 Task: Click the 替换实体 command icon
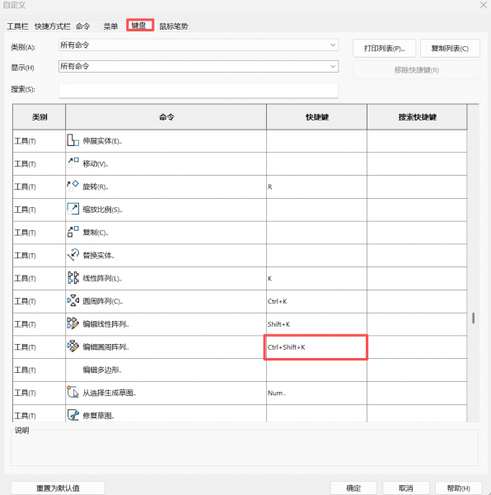click(72, 255)
